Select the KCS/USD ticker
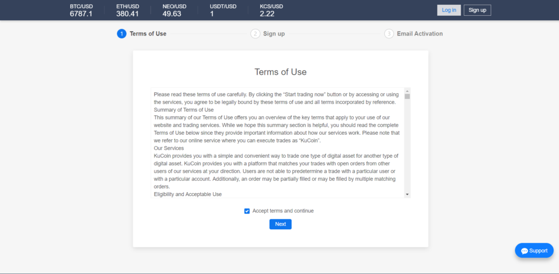This screenshot has height=274, width=559. 271,10
